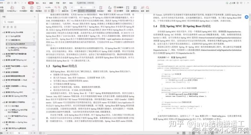Image resolution: width=251 pixels, height=135 pixels.
Task: Expand the 11.1 REST bookmark
Action: [x=5, y=106]
